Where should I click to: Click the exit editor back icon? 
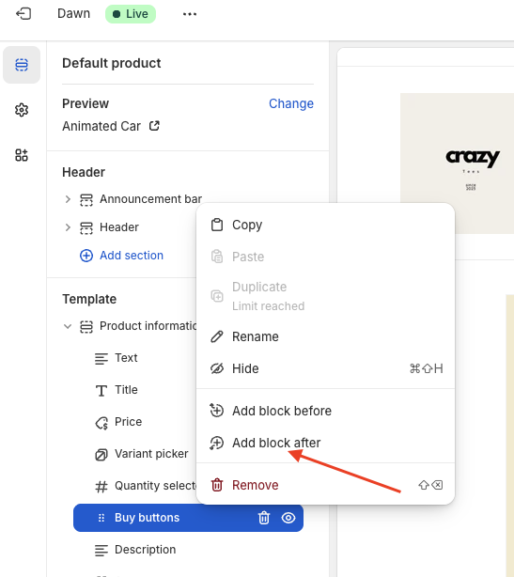[x=23, y=14]
